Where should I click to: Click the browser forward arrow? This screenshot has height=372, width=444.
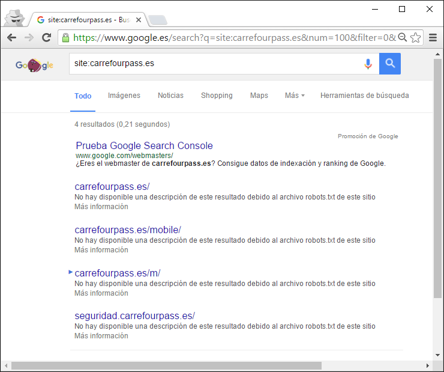point(29,37)
